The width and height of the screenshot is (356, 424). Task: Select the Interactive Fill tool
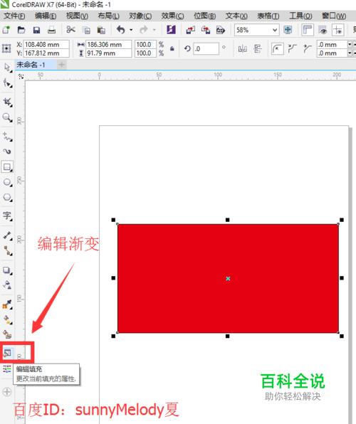7,320
